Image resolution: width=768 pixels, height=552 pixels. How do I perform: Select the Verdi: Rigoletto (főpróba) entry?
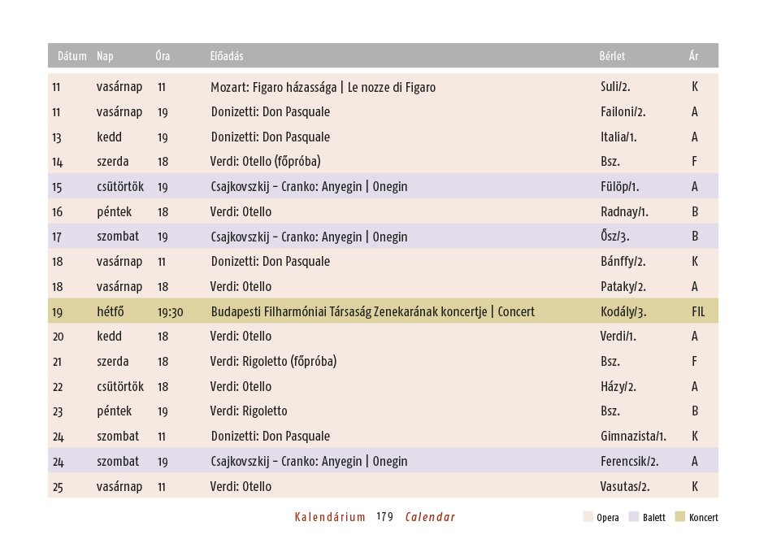pyautogui.click(x=273, y=361)
